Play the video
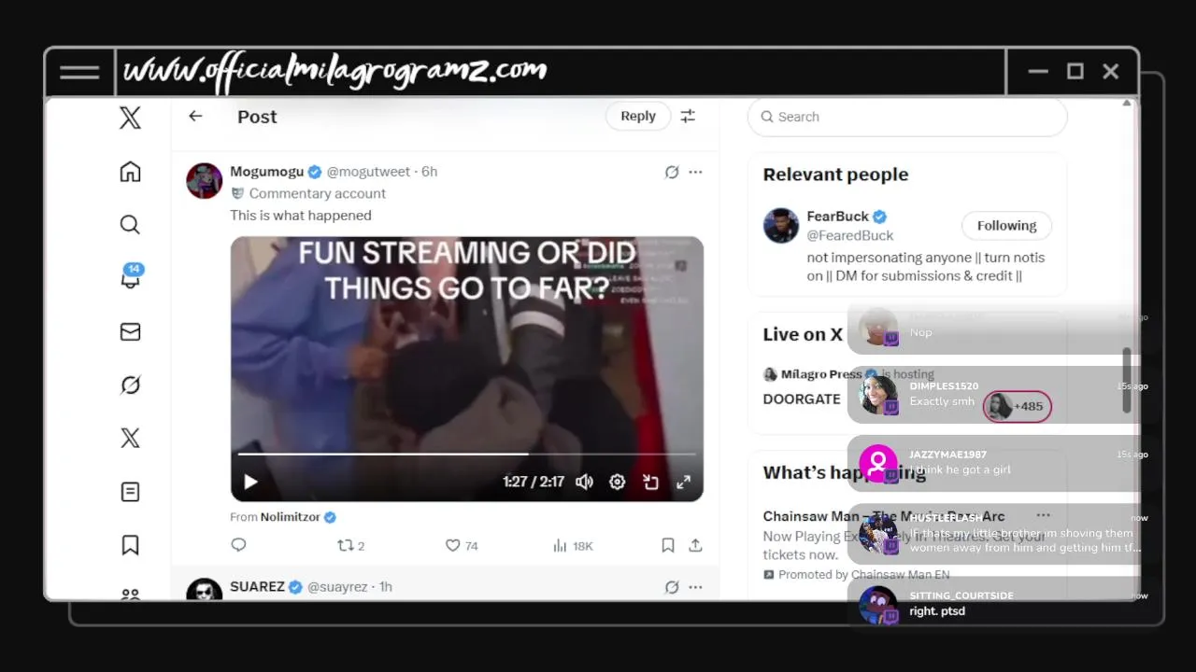Viewport: 1196px width, 672px height. [250, 482]
